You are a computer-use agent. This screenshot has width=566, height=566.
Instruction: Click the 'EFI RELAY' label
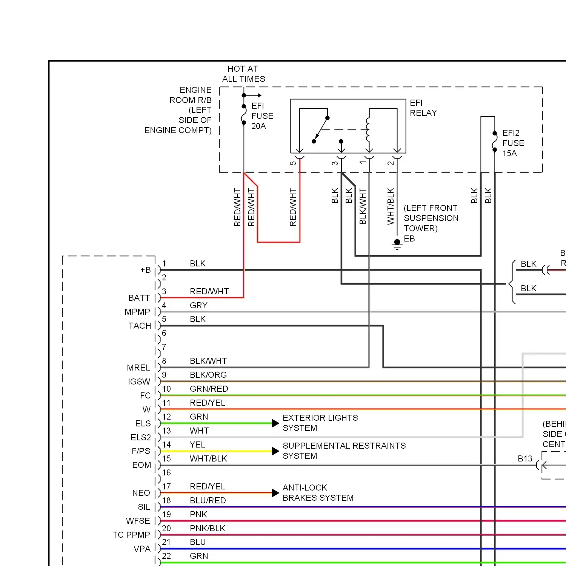click(423, 108)
